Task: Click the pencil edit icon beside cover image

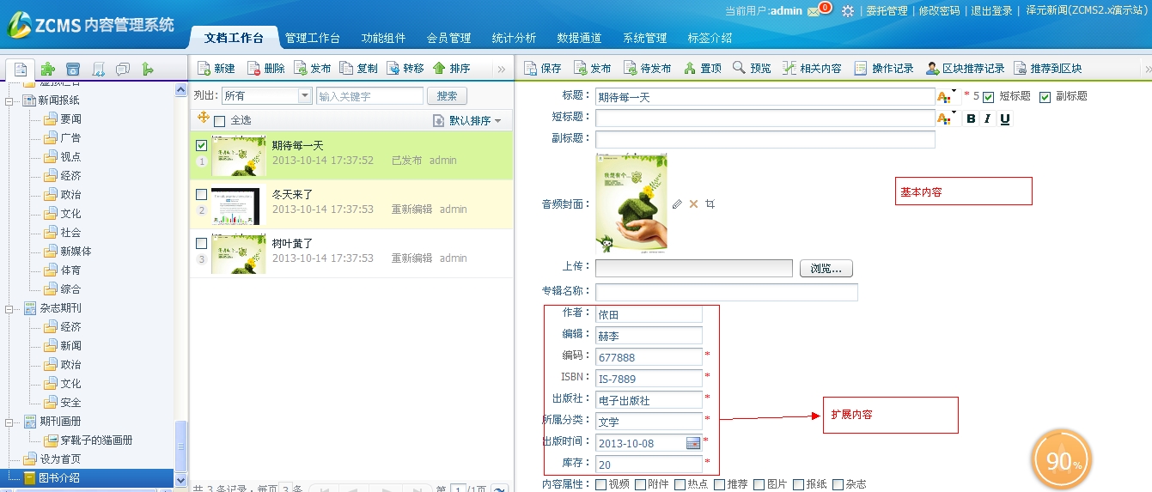Action: [x=677, y=204]
